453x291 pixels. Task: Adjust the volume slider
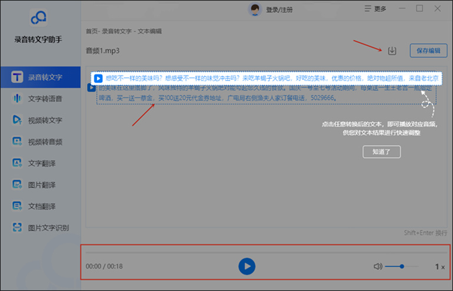(402, 266)
